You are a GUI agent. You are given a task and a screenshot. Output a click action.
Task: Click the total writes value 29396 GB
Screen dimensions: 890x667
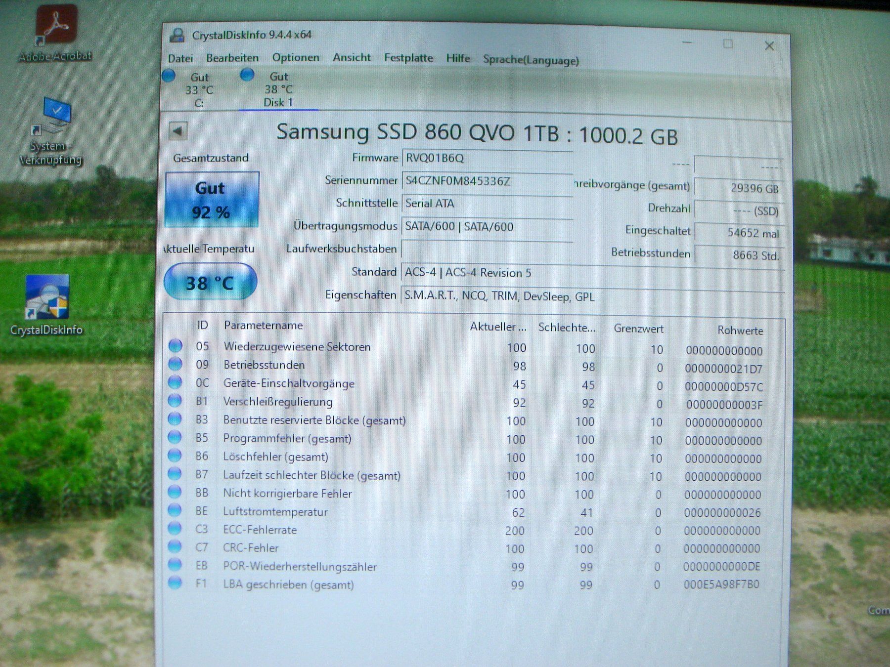[x=739, y=188]
